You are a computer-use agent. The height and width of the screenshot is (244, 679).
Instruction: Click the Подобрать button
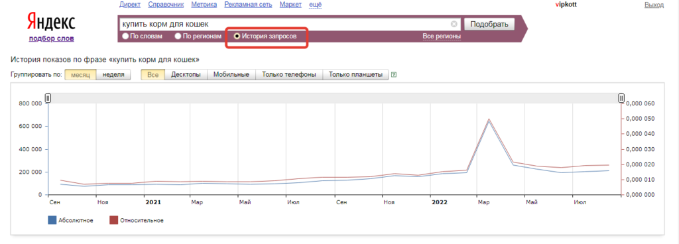(489, 25)
